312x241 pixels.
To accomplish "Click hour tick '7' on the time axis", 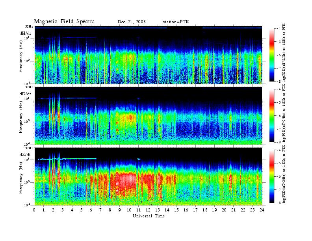I will tap(101, 210).
